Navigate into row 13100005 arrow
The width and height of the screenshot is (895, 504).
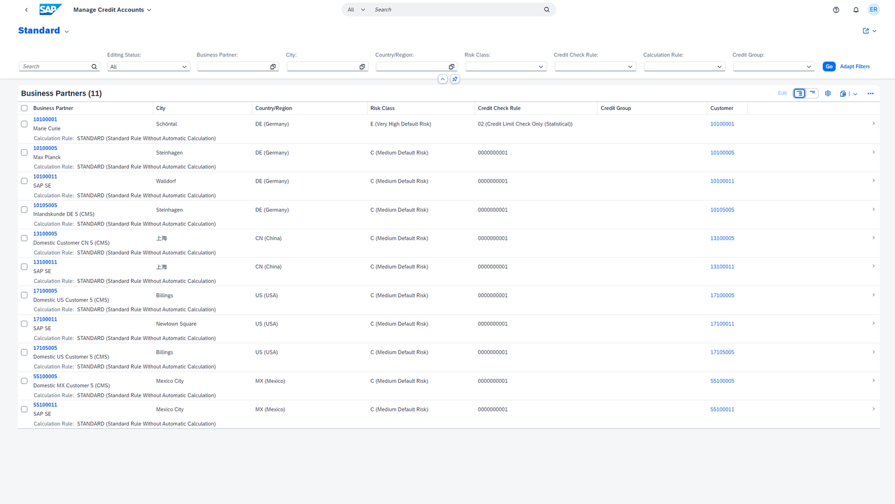point(873,238)
